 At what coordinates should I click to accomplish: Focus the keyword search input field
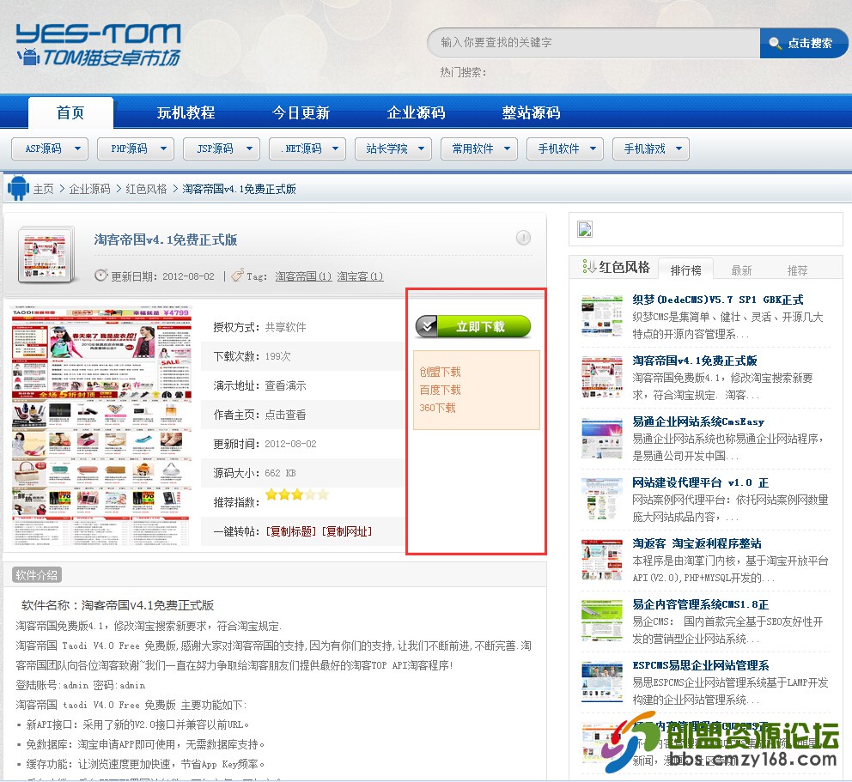[593, 43]
